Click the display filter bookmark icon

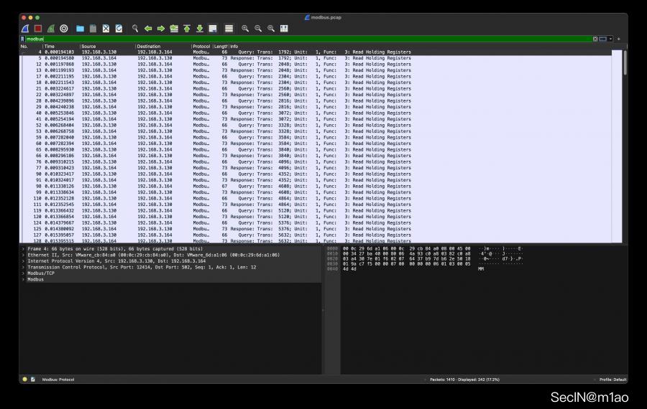click(x=23, y=39)
